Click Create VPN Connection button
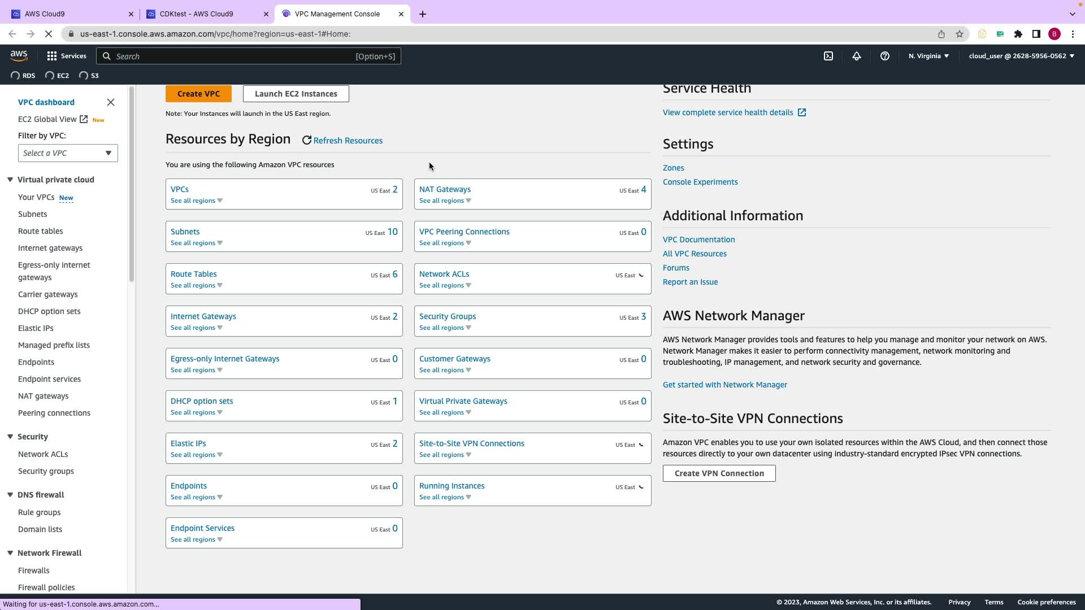The image size is (1085, 610). pos(719,473)
